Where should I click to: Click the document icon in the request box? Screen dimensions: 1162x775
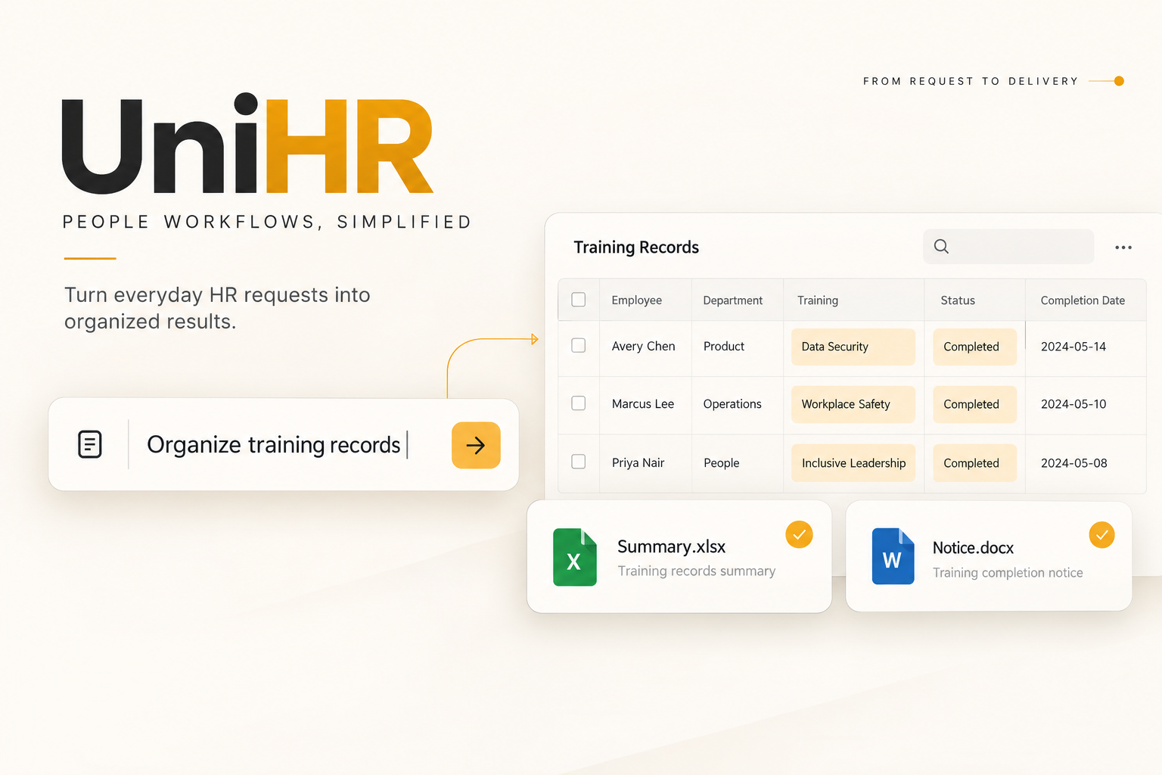pos(90,444)
